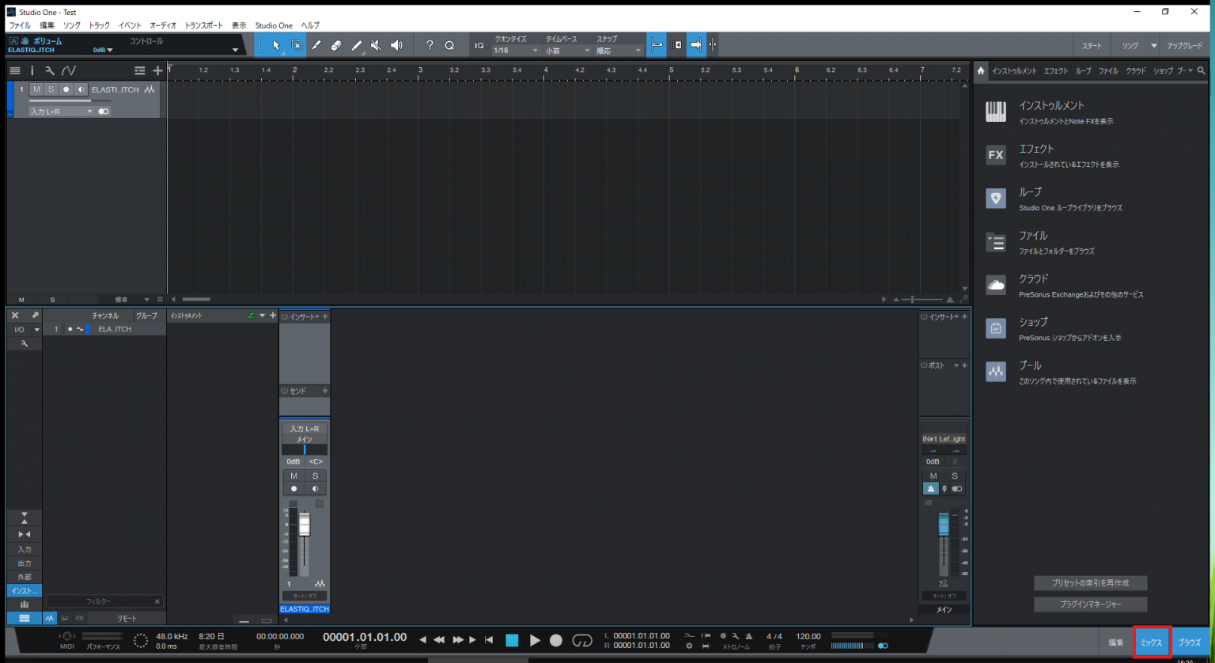
Task: Select the Mute tool in the toolbar
Action: (377, 45)
